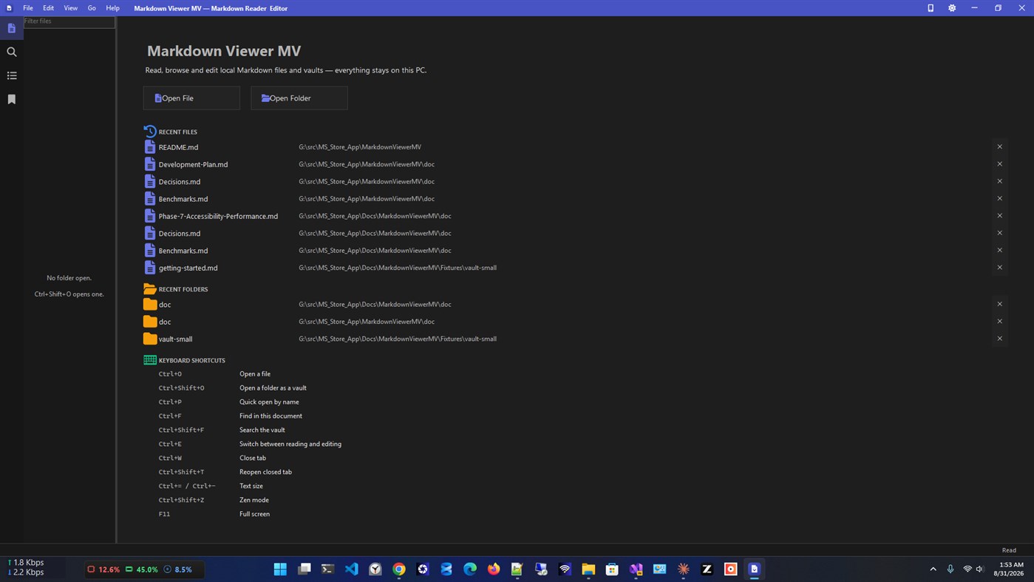This screenshot has width=1034, height=582.
Task: Open the View menu
Action: (71, 8)
